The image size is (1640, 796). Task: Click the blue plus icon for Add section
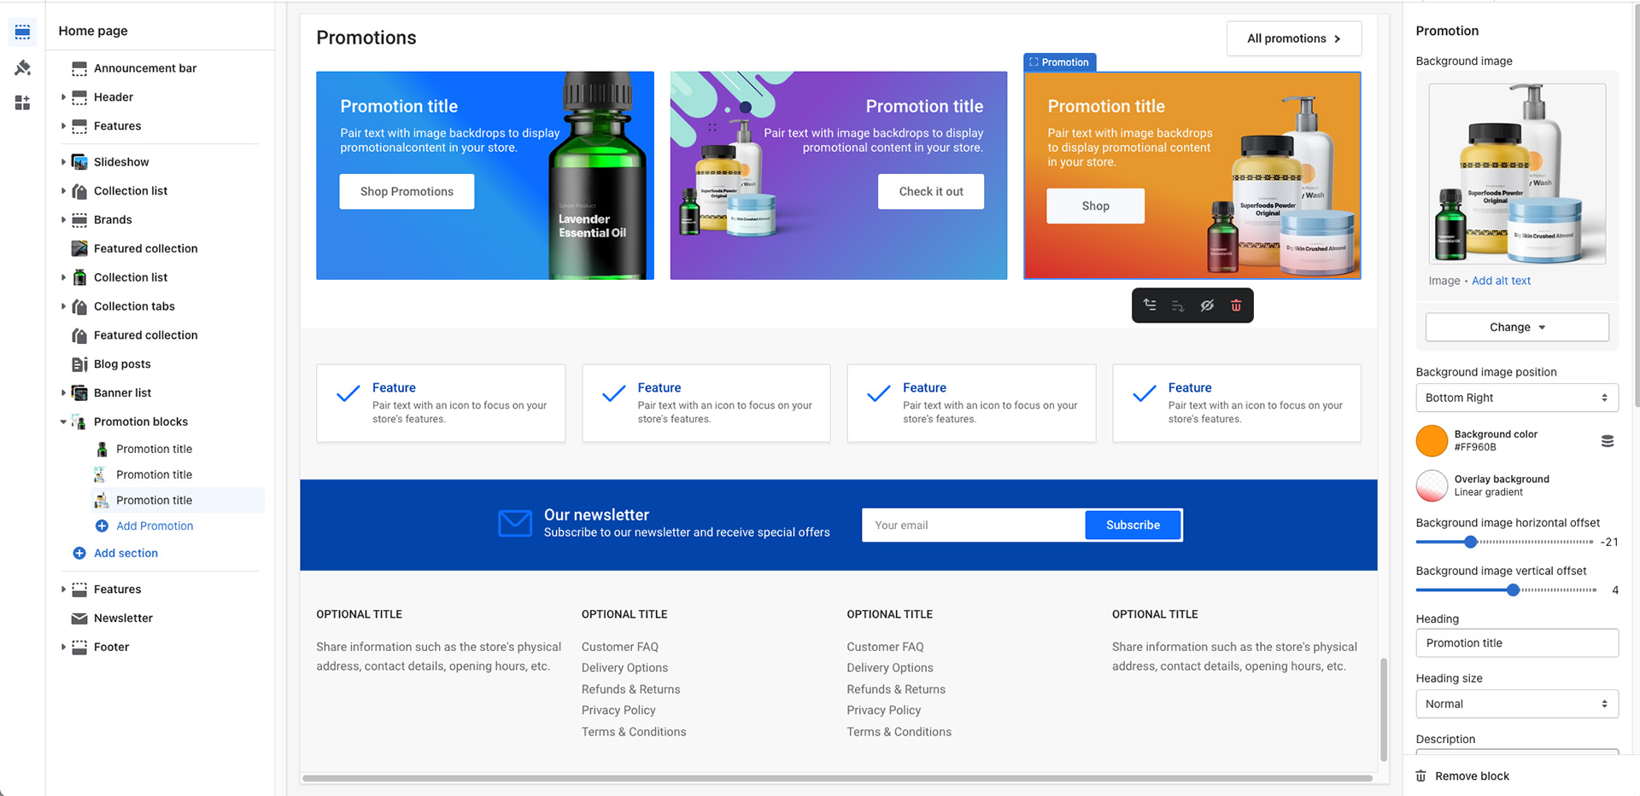pos(79,553)
